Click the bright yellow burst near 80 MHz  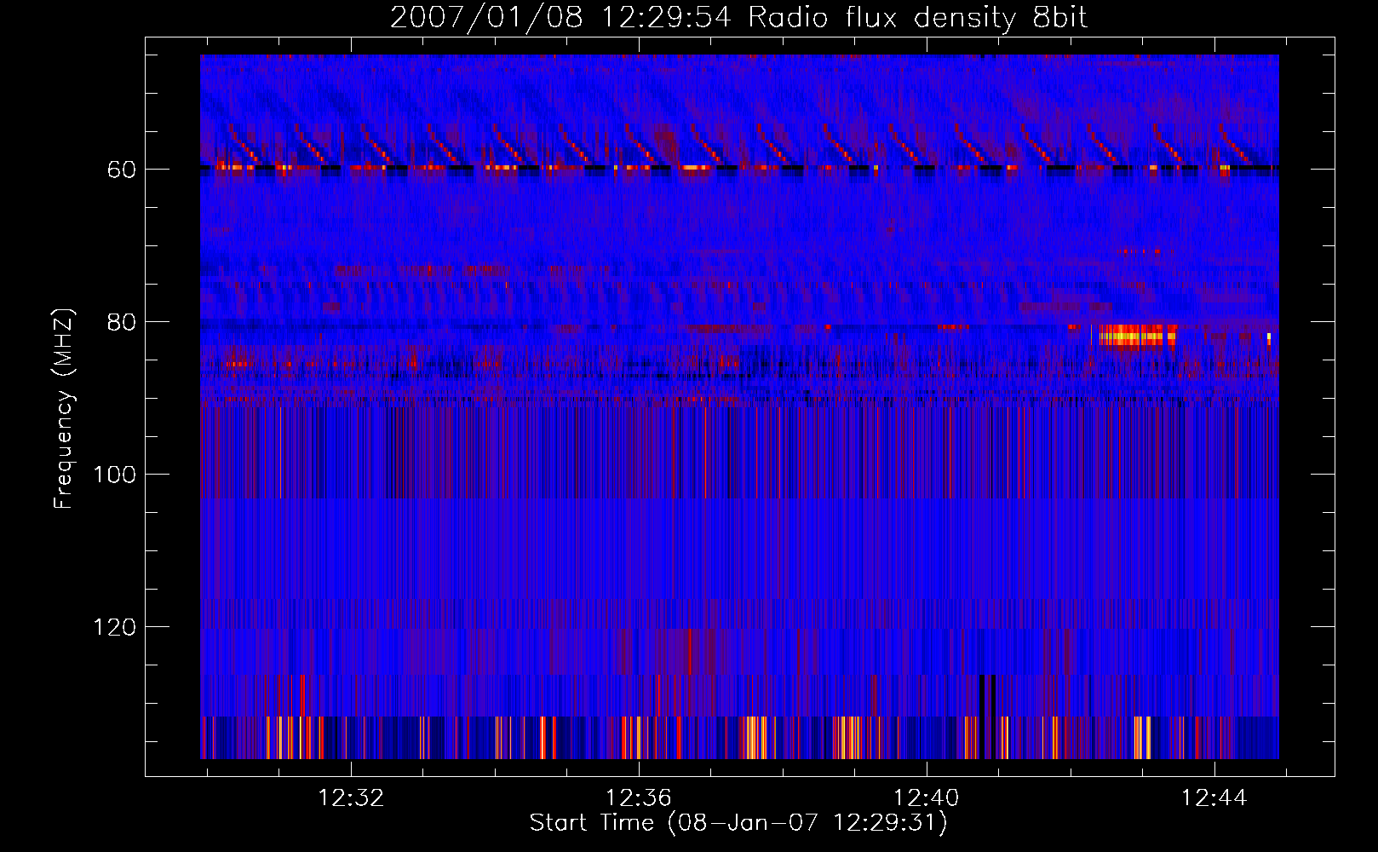pos(1137,337)
